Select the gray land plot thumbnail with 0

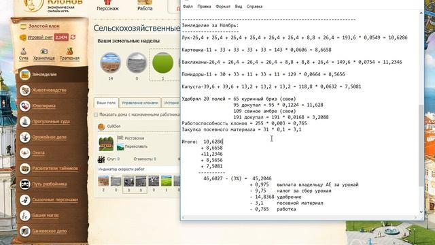[x=137, y=63]
